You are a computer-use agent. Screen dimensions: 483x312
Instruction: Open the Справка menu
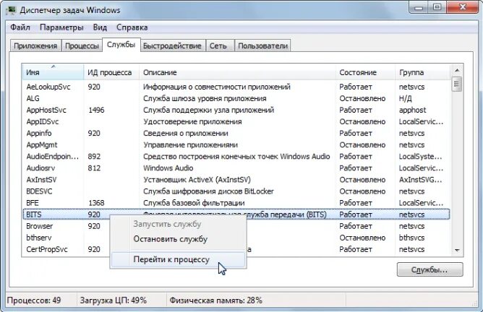click(132, 27)
